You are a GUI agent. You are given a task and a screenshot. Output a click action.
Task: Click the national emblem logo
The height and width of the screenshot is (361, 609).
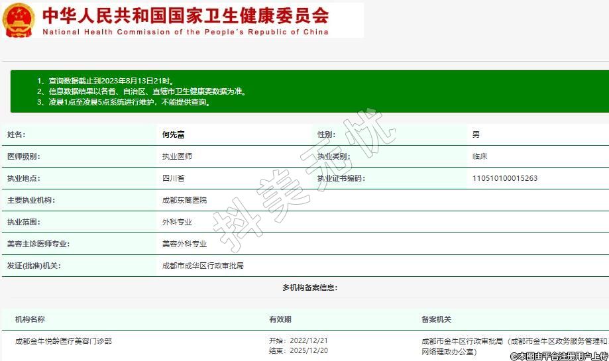click(x=19, y=20)
